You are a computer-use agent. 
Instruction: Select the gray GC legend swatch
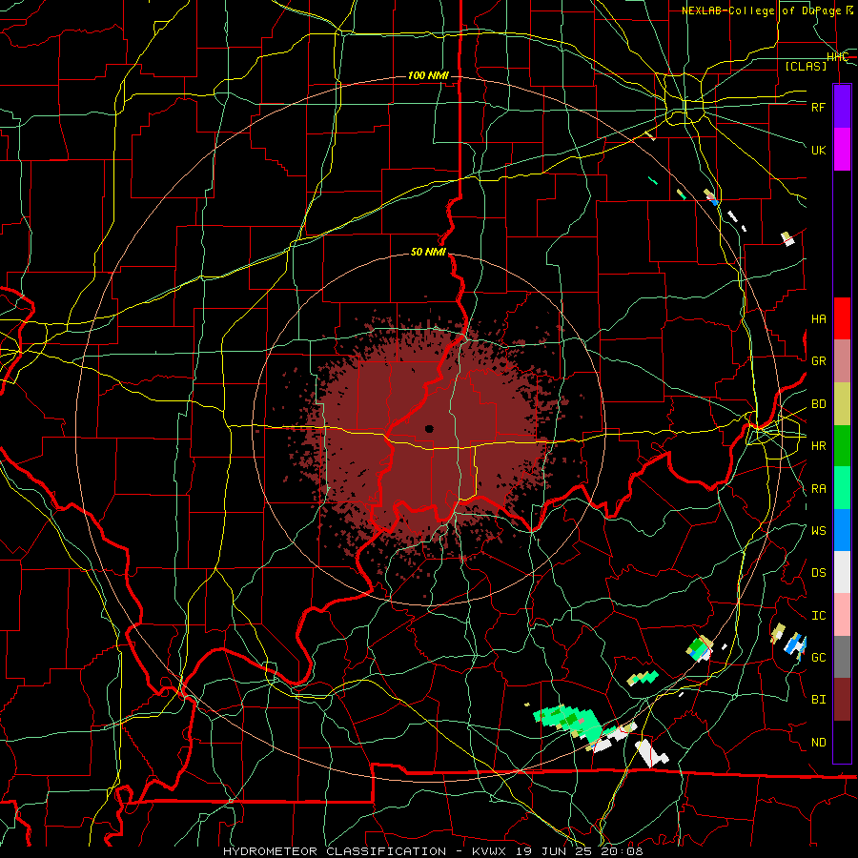point(842,657)
